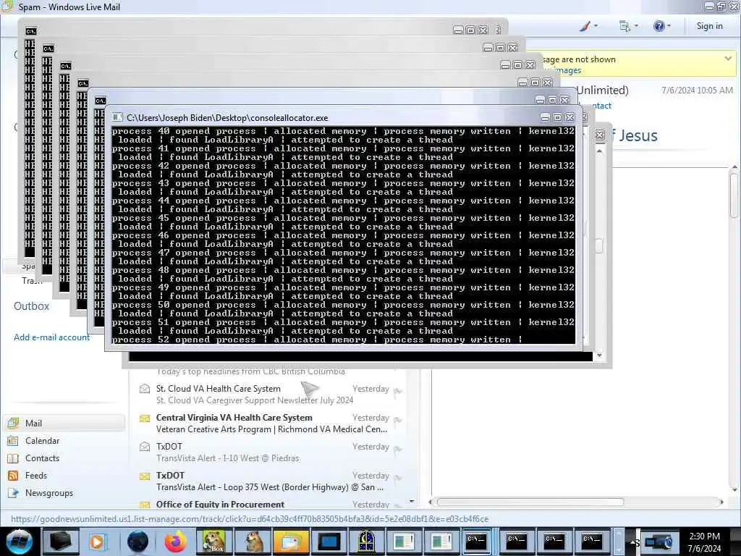Screen dimensions: 741x556
Task: Flag the TxDOT Loop 375 West message
Action: (x=398, y=478)
